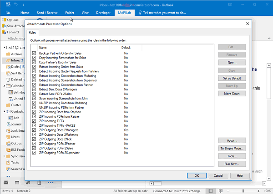The width and height of the screenshot is (273, 194).
Task: Open more navigation options ellipsis
Action: point(51,183)
